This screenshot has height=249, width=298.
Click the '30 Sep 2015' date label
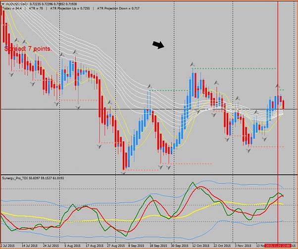180,246
